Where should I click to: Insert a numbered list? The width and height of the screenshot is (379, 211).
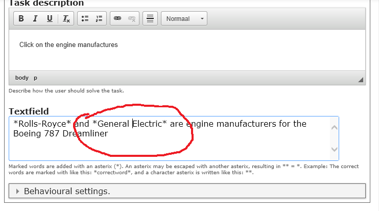(99, 18)
